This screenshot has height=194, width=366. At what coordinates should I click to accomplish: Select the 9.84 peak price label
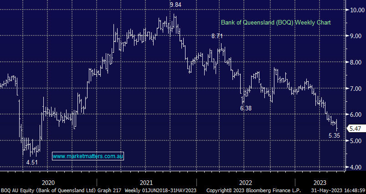pos(176,5)
